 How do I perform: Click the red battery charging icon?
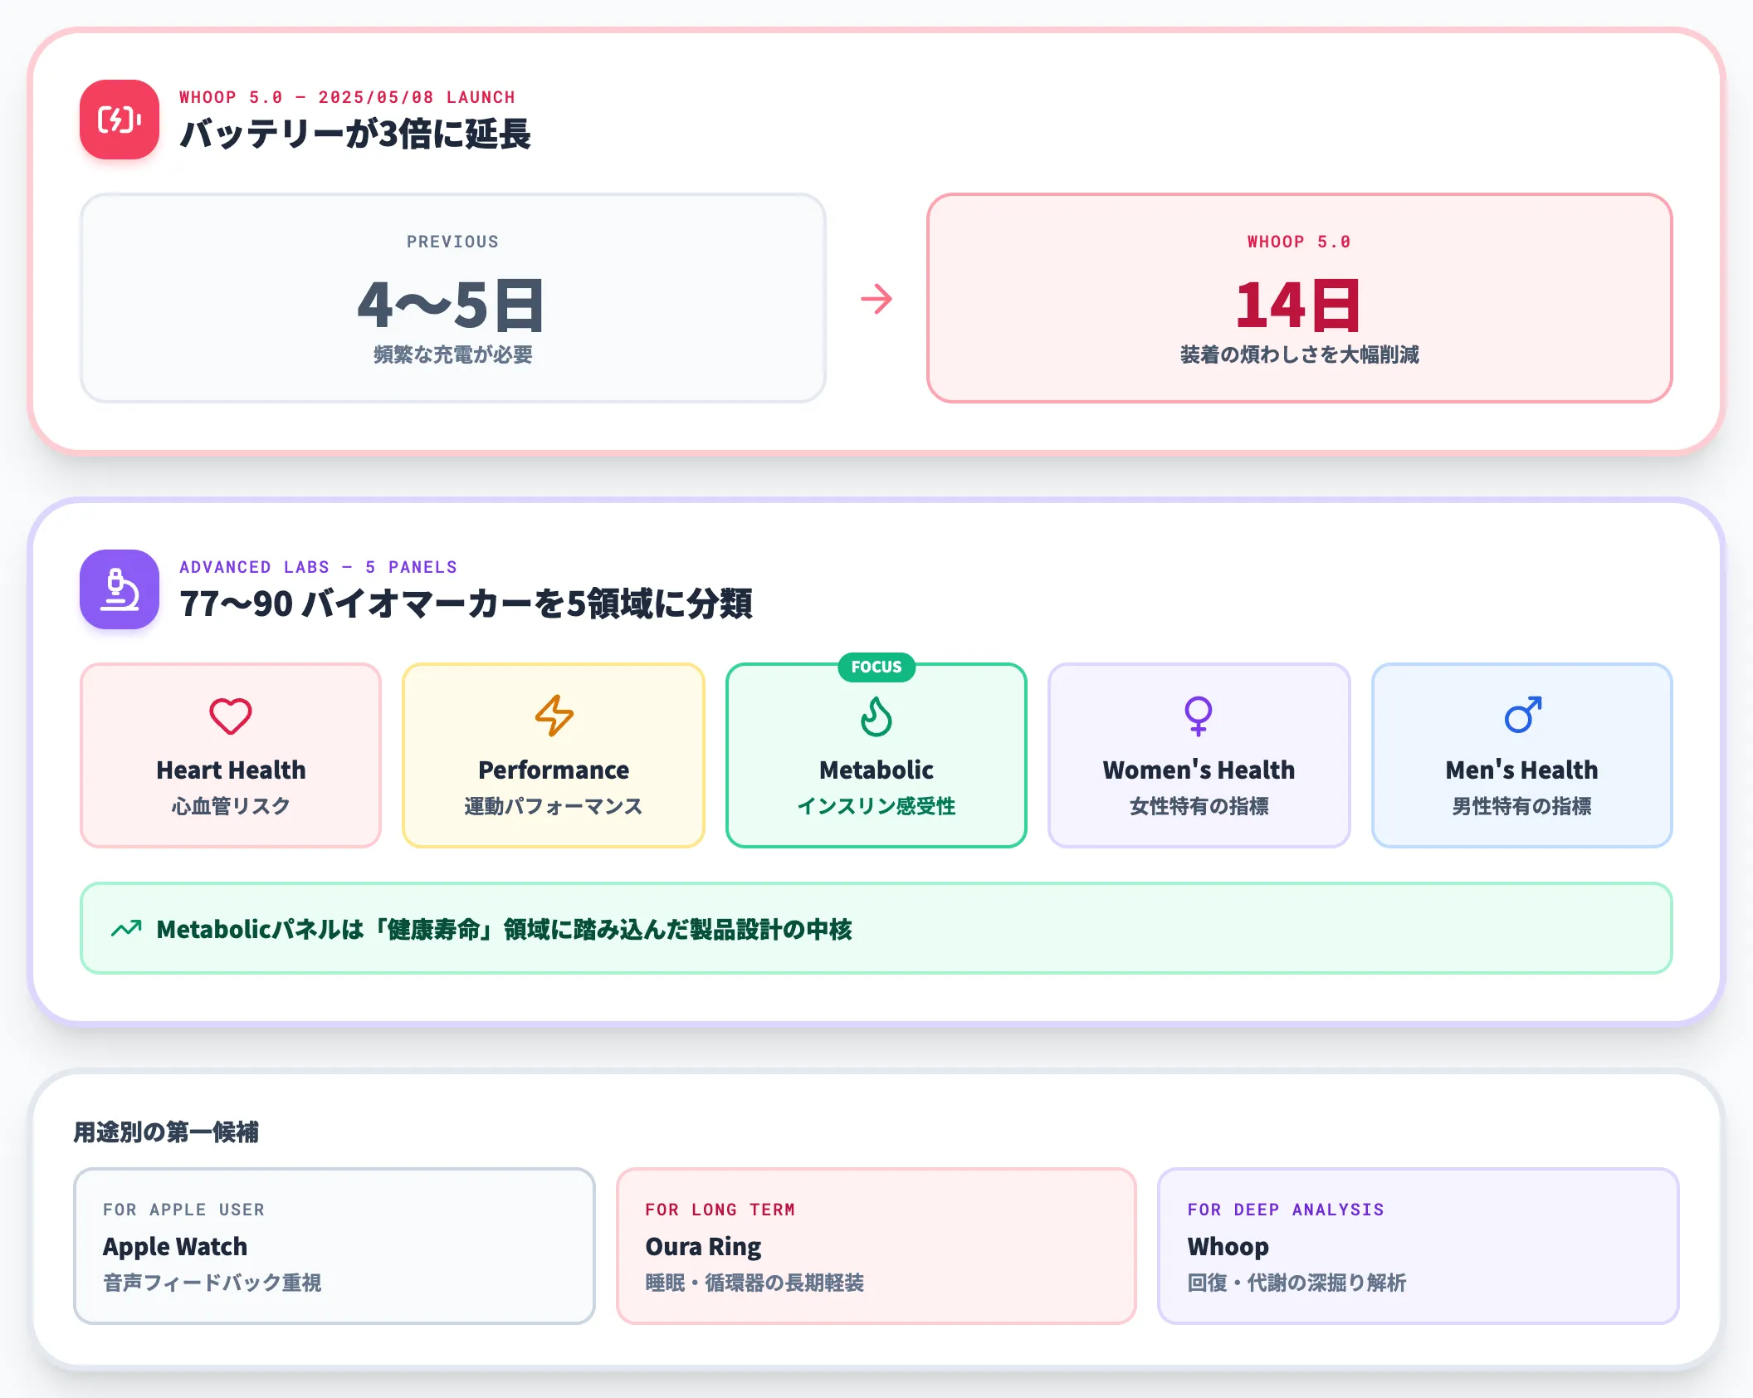click(x=120, y=120)
